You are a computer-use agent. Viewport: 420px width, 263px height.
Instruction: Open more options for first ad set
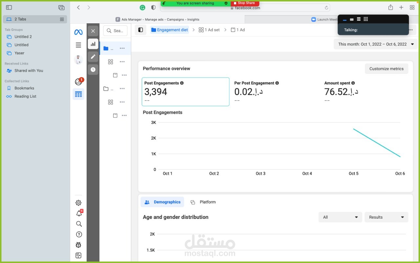[122, 62]
